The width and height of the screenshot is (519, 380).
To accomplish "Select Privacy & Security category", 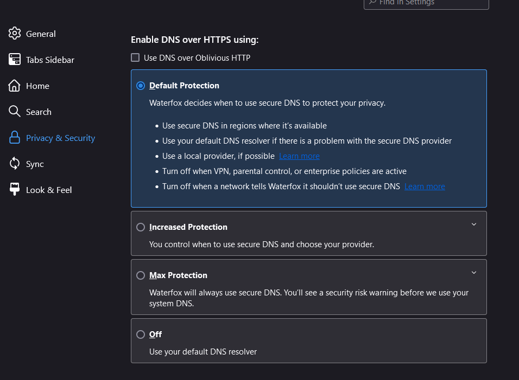I will (61, 138).
